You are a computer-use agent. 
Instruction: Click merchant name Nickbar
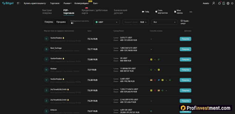pos(53,69)
